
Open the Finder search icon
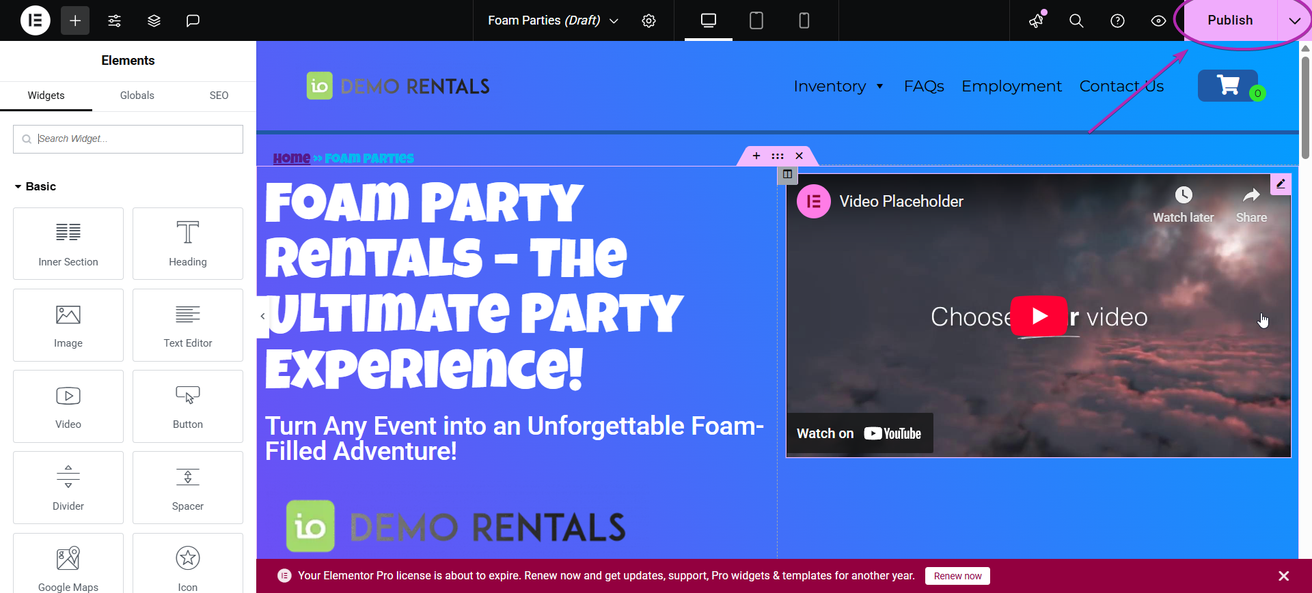tap(1076, 20)
